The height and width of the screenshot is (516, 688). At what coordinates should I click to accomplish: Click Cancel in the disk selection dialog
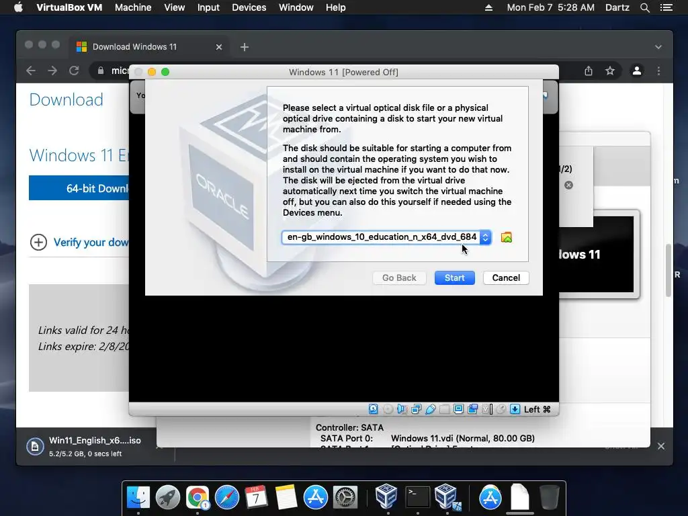[506, 277]
